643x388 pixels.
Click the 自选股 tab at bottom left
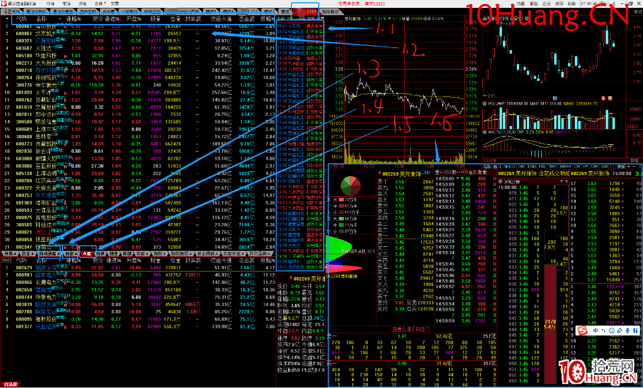[x=10, y=385]
